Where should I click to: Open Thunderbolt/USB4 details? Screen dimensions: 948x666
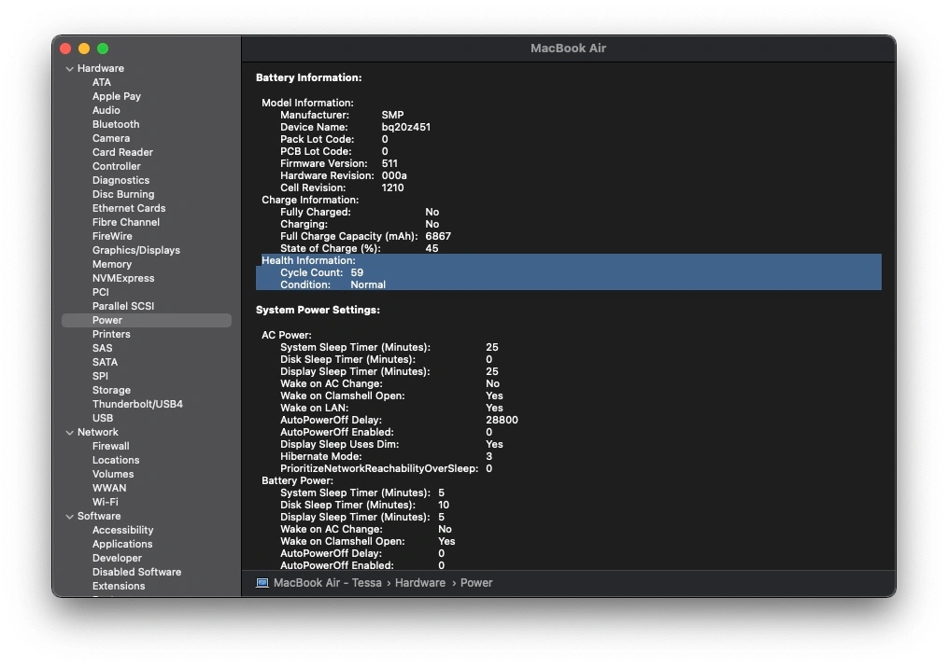(137, 404)
